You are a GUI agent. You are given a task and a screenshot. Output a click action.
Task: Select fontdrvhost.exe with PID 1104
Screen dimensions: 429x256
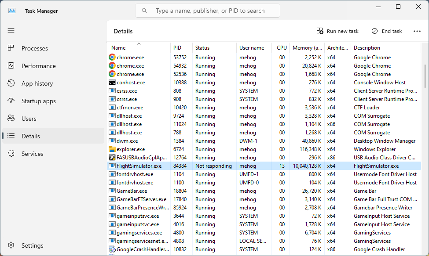pos(135,174)
